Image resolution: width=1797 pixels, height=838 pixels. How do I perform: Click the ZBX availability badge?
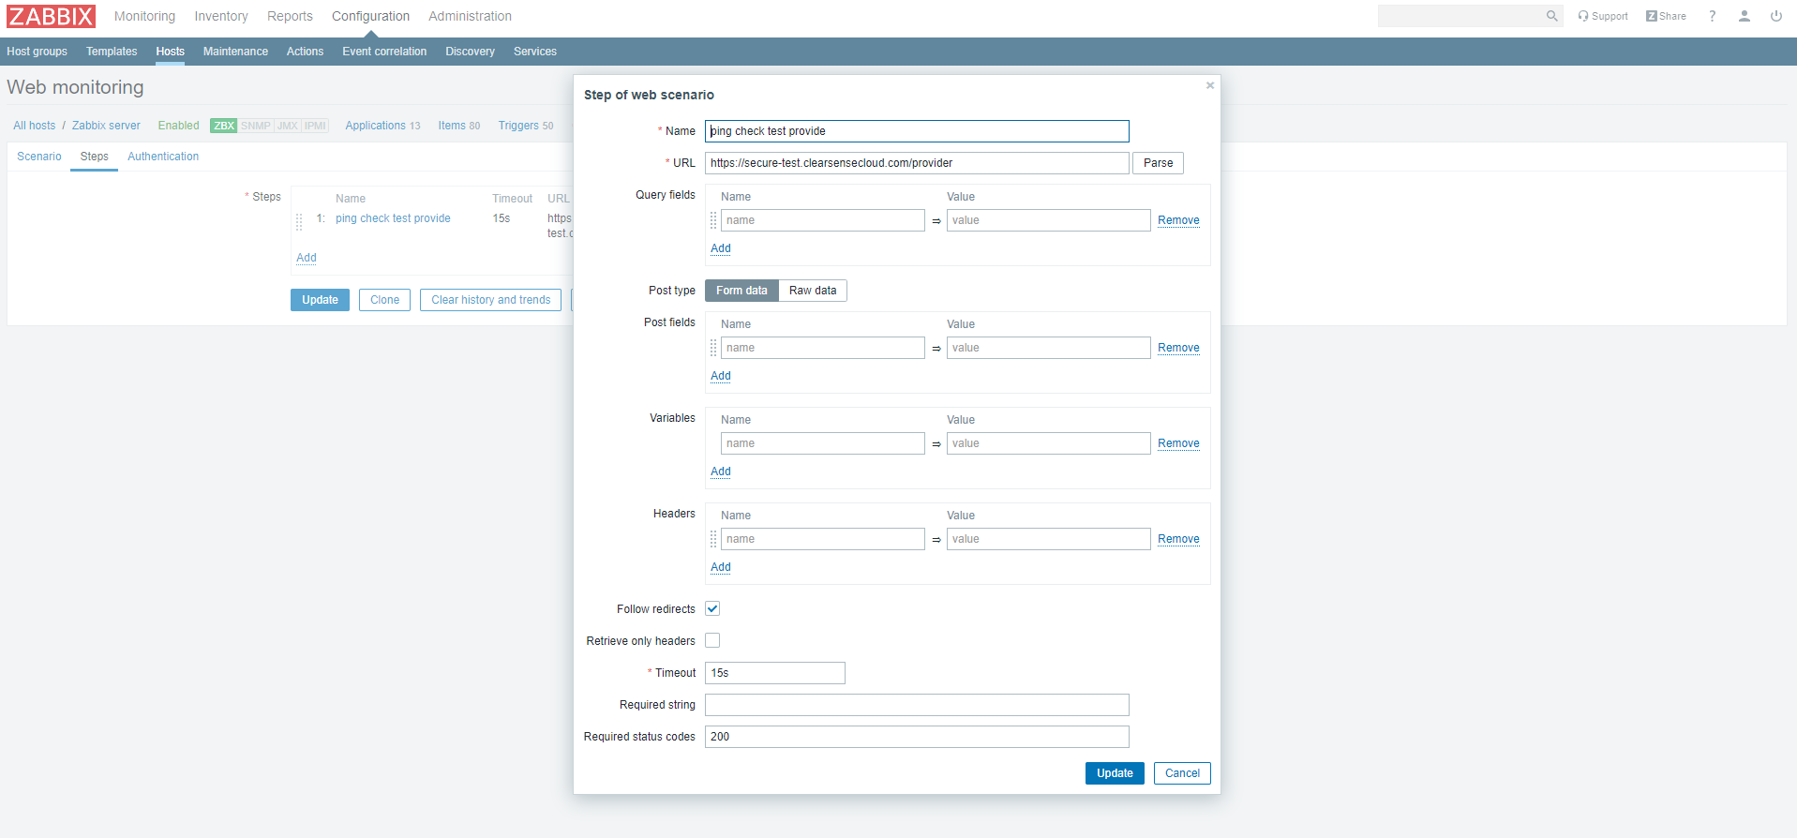[x=224, y=126]
